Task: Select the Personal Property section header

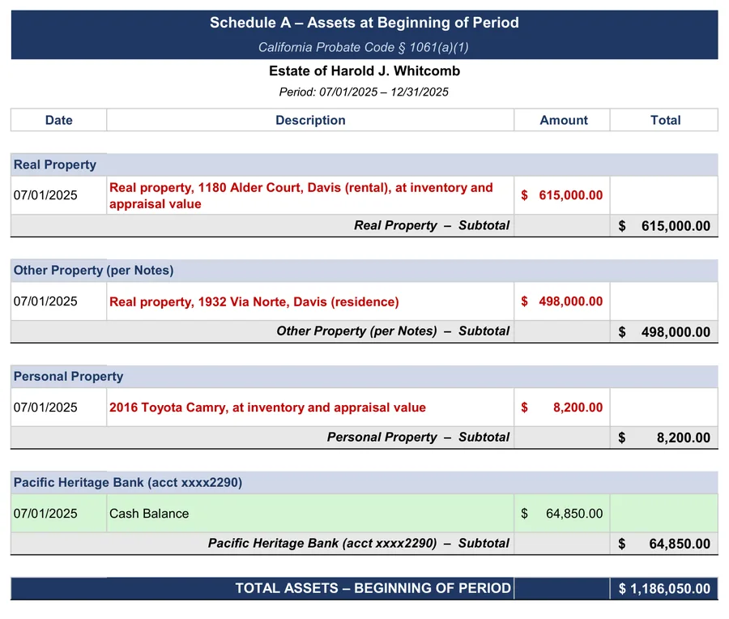Action: coord(364,377)
